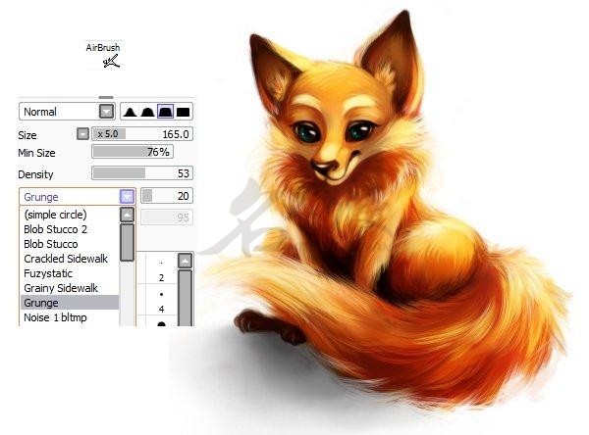Click the small size toggle button beside Size

point(82,133)
